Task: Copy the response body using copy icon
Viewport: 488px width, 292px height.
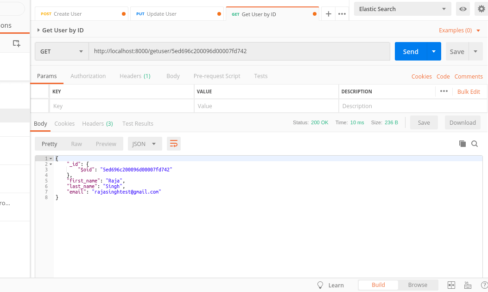Action: [x=462, y=144]
